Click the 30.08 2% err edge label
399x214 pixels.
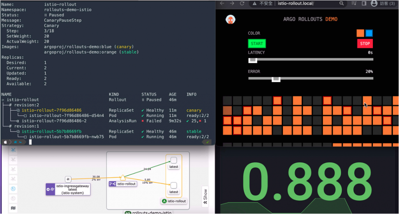(x=96, y=178)
